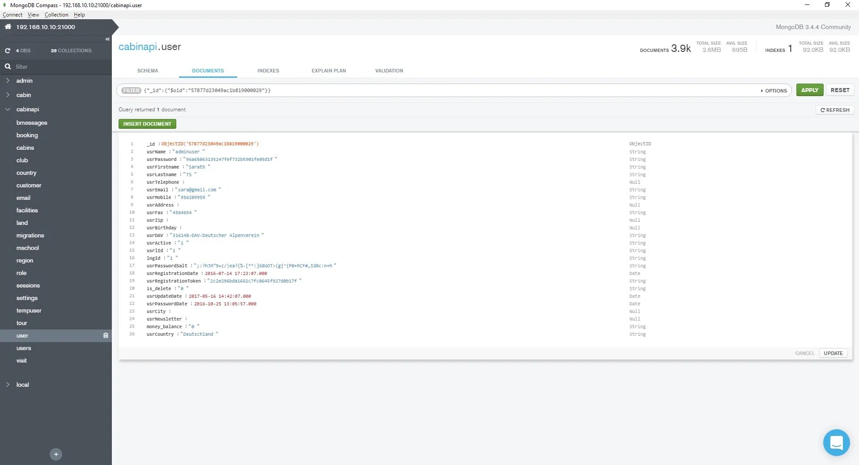Click the usrDAV value Deutscher Alpenverein
859x465 pixels.
click(x=216, y=236)
